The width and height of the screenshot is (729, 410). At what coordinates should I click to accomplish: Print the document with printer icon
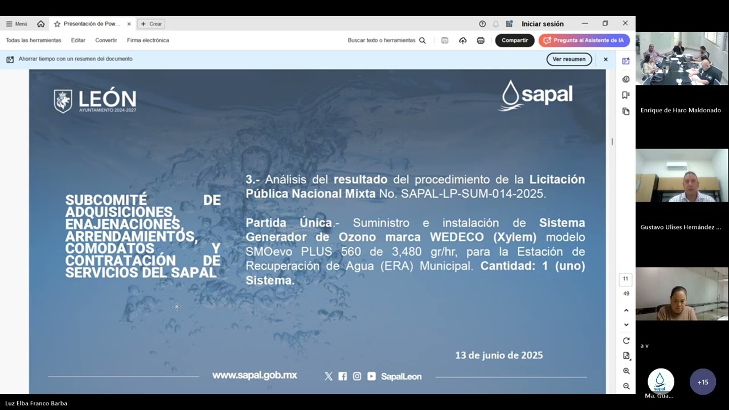pyautogui.click(x=481, y=40)
